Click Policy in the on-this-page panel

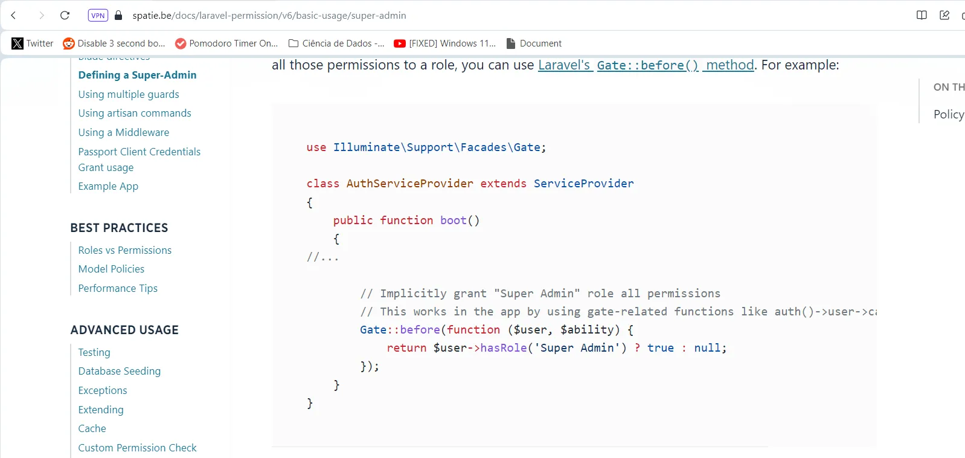coord(948,114)
